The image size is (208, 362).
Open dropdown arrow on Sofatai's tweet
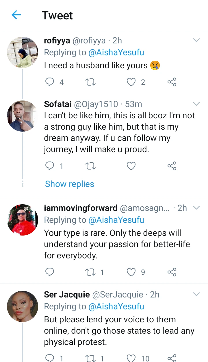click(x=196, y=104)
